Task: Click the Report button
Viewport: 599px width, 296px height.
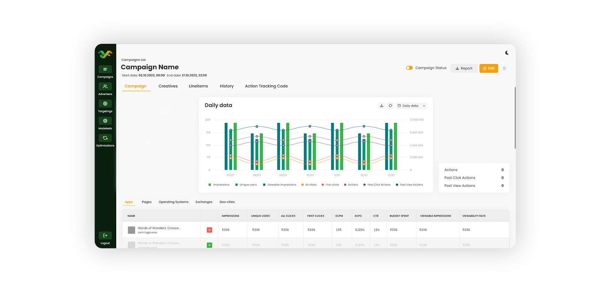Action: click(x=464, y=68)
